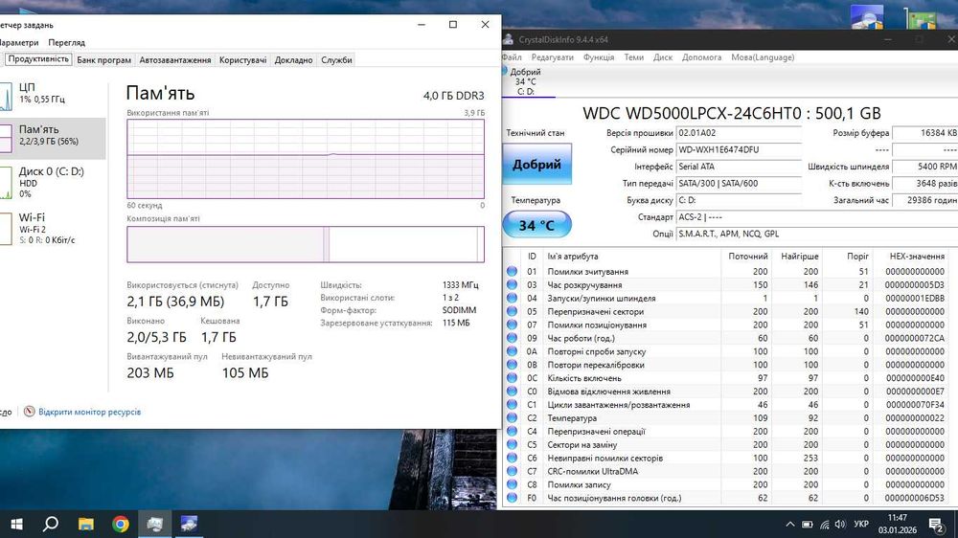Open Мова(Language) menu

763,57
